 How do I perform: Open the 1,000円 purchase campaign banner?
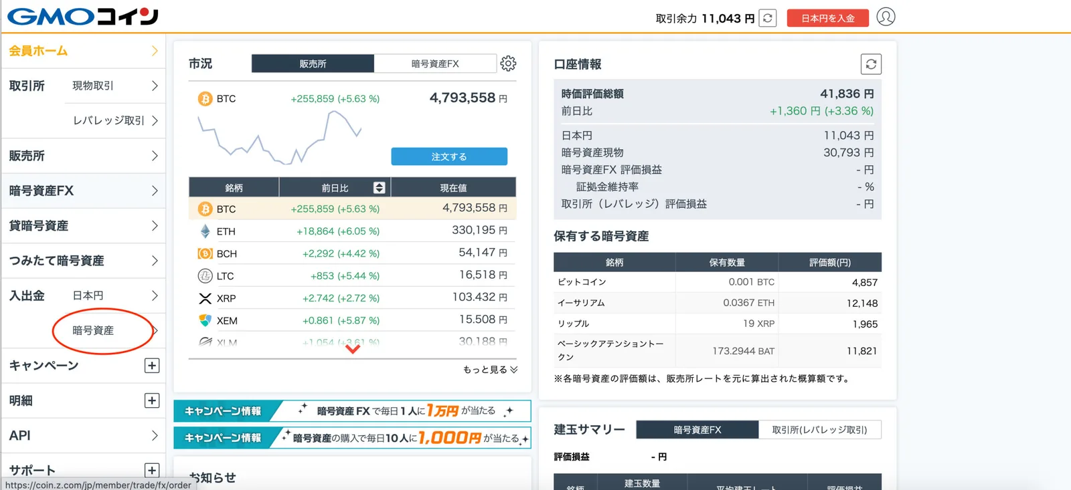tap(352, 438)
